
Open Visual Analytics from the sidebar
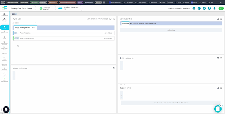4,58
